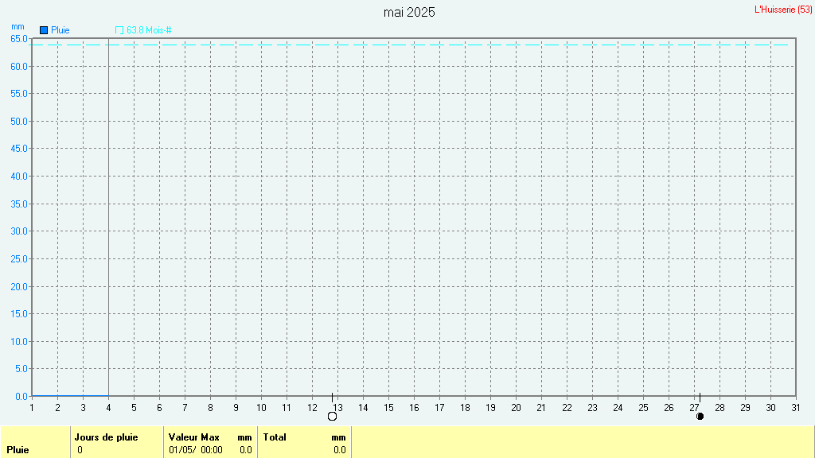Click the L'Huisserie (53) station label
This screenshot has height=458, width=815.
[783, 10]
